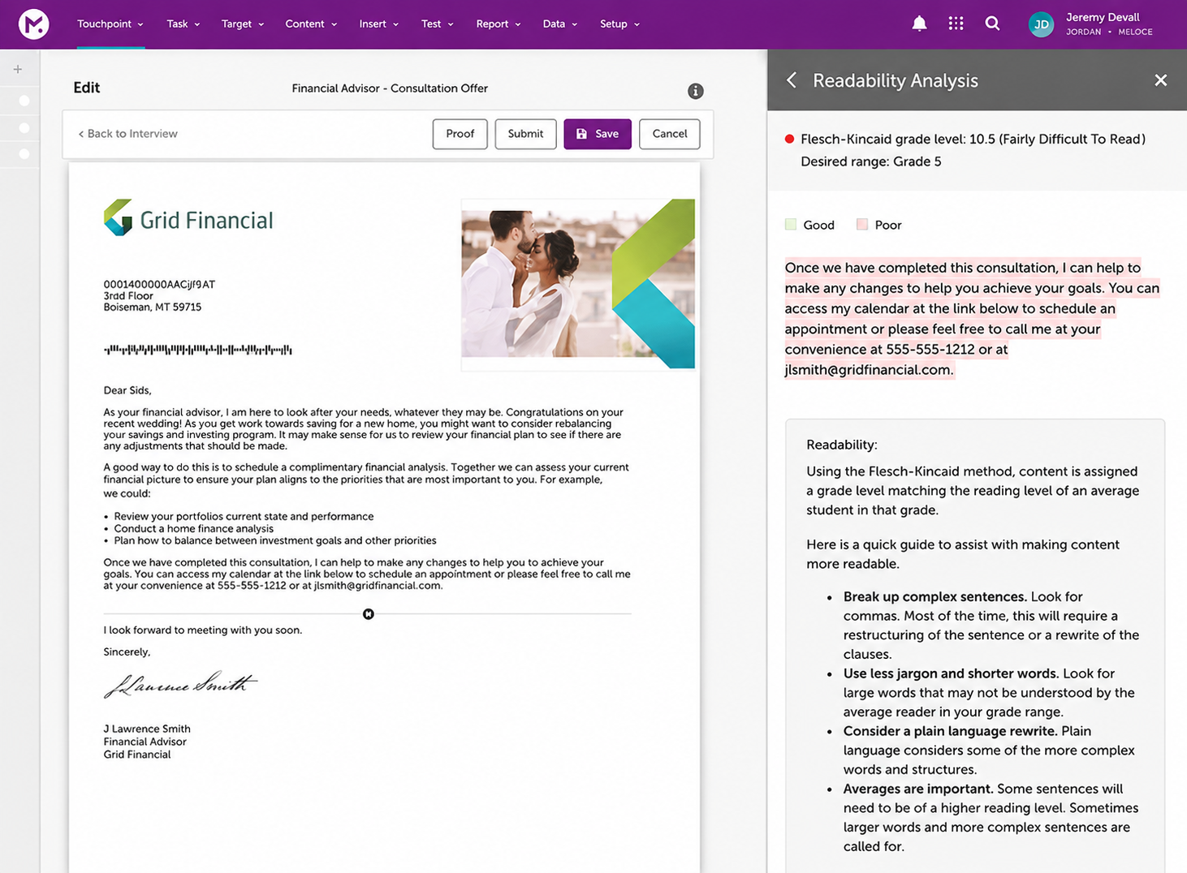Click the 'Edit' page heading
The image size is (1187, 873).
click(87, 88)
